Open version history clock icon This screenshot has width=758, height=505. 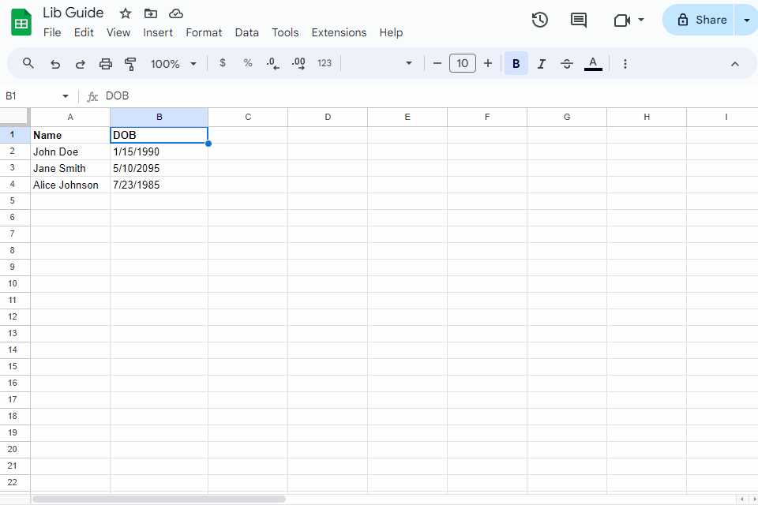[540, 20]
